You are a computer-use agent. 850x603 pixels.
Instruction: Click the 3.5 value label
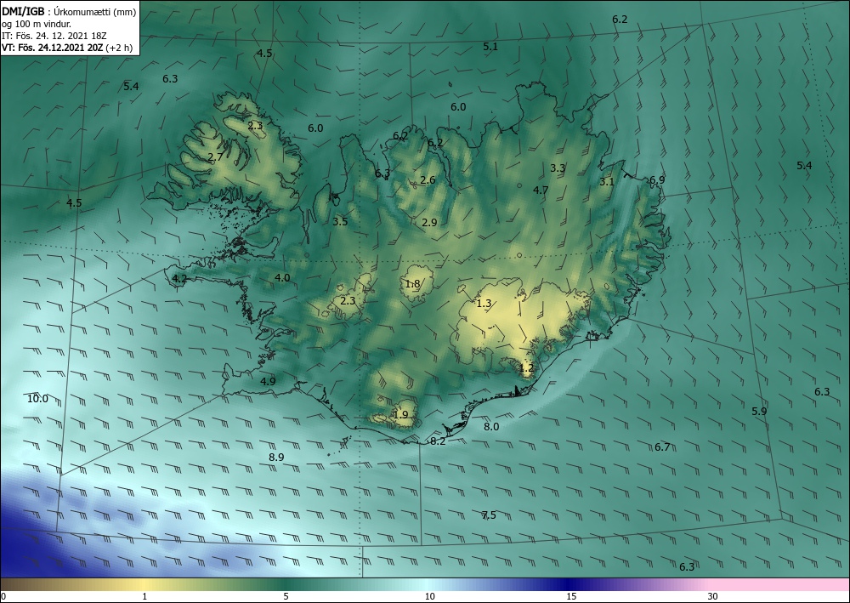(x=340, y=221)
